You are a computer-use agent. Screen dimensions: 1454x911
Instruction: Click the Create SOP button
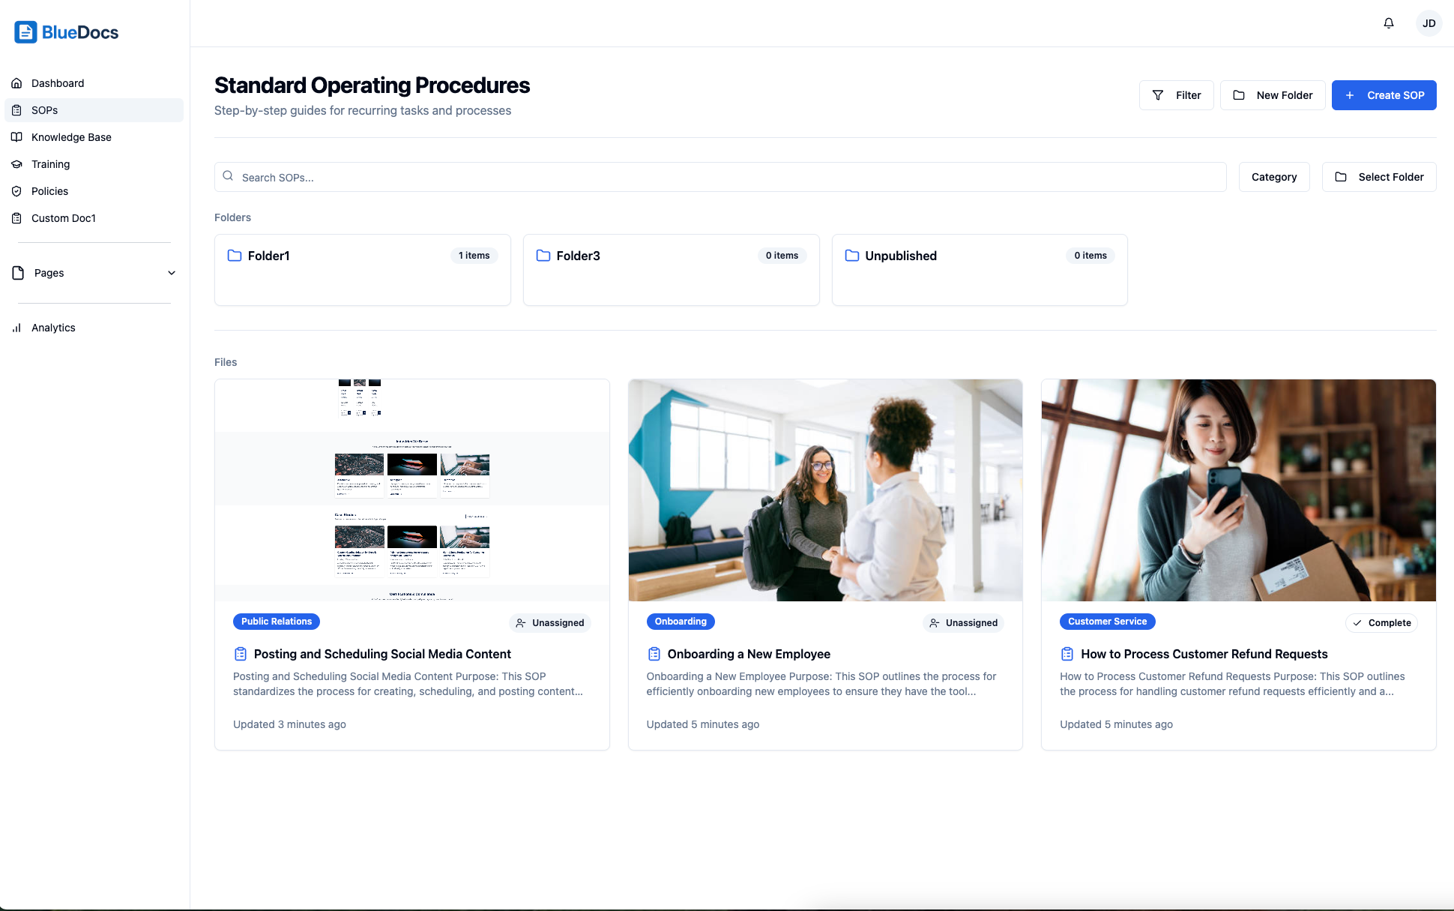1384,95
